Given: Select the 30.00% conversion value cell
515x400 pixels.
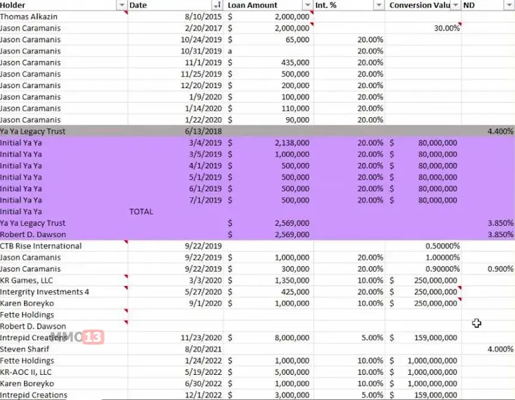Looking at the screenshot, I should coord(423,28).
